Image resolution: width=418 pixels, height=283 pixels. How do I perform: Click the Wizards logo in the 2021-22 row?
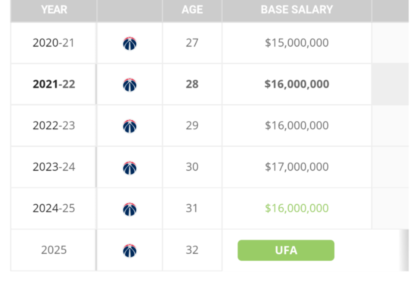point(130,85)
